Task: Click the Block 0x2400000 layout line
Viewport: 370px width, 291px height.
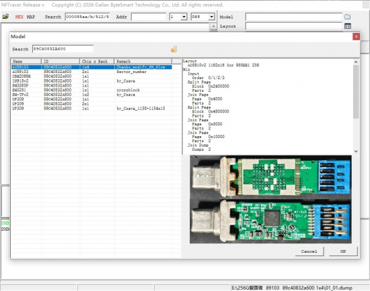Action: pyautogui.click(x=211, y=86)
